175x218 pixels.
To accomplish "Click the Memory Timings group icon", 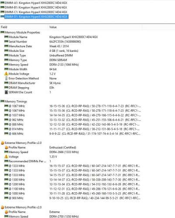I will click(2, 101).
